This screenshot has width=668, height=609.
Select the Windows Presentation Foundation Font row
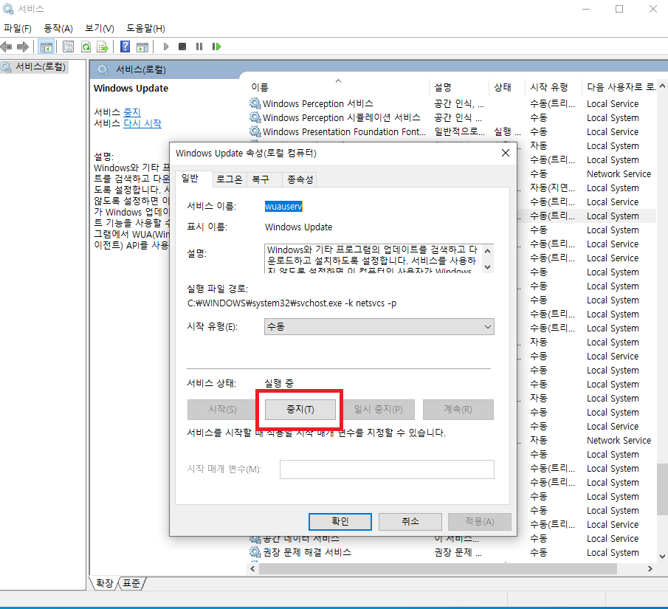[452, 131]
